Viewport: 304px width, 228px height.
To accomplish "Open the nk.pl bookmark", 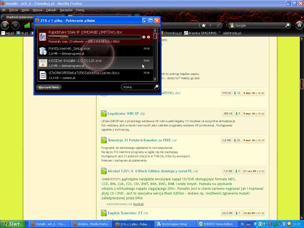I will point(22,33).
